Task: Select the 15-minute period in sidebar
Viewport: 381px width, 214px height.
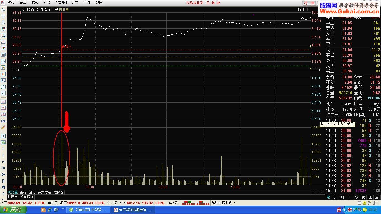Action: tap(3, 162)
